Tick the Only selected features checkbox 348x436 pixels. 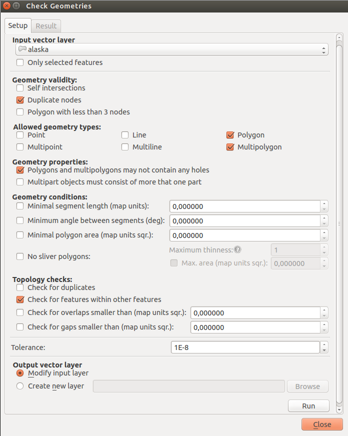tap(20, 62)
